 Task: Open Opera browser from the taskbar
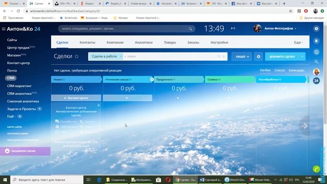tap(168, 179)
